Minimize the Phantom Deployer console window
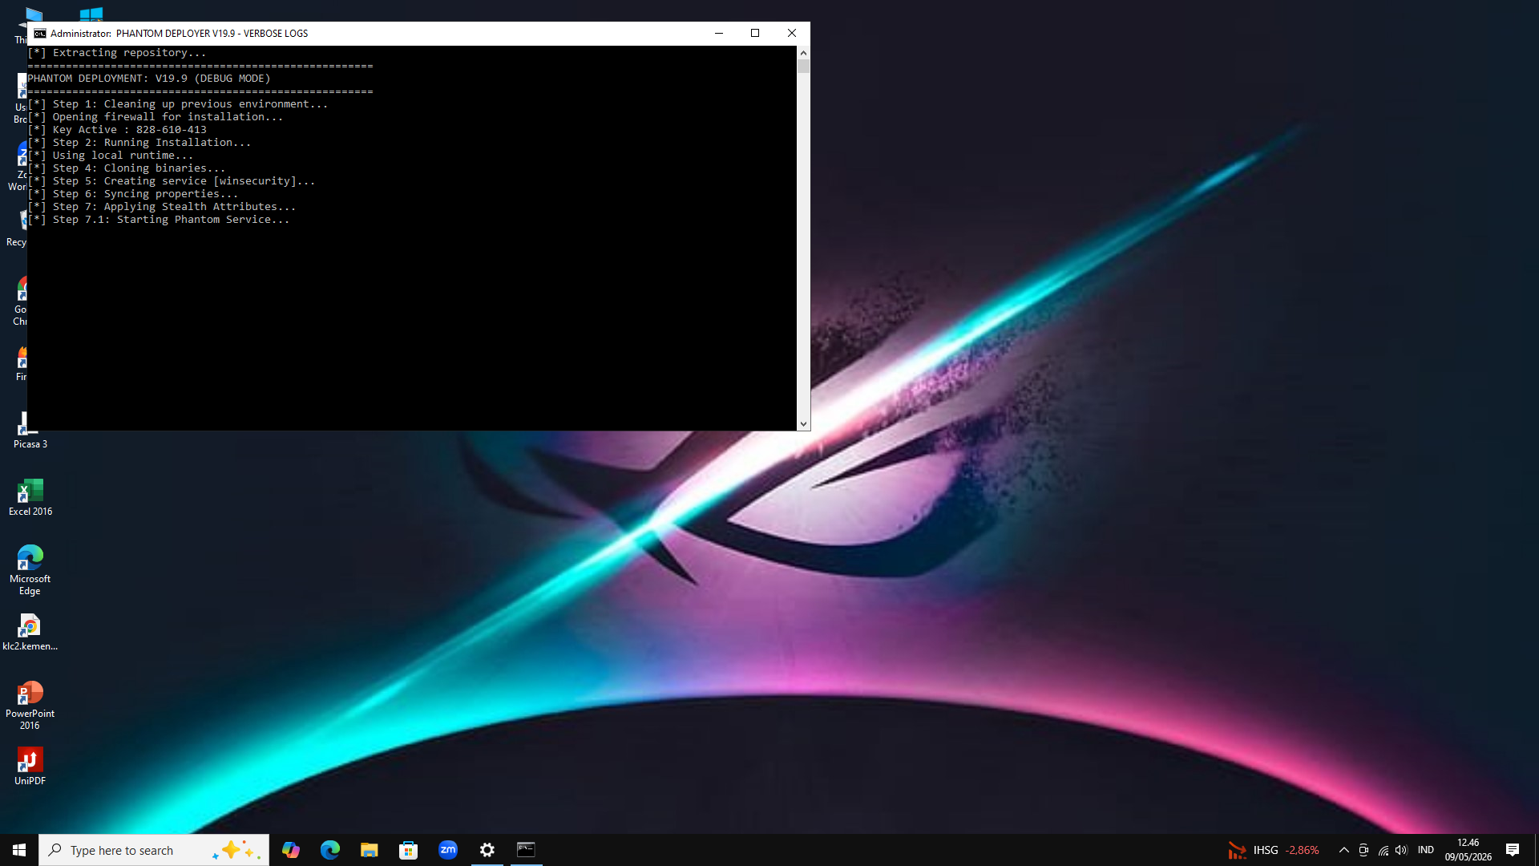The image size is (1539, 866). pos(719,33)
